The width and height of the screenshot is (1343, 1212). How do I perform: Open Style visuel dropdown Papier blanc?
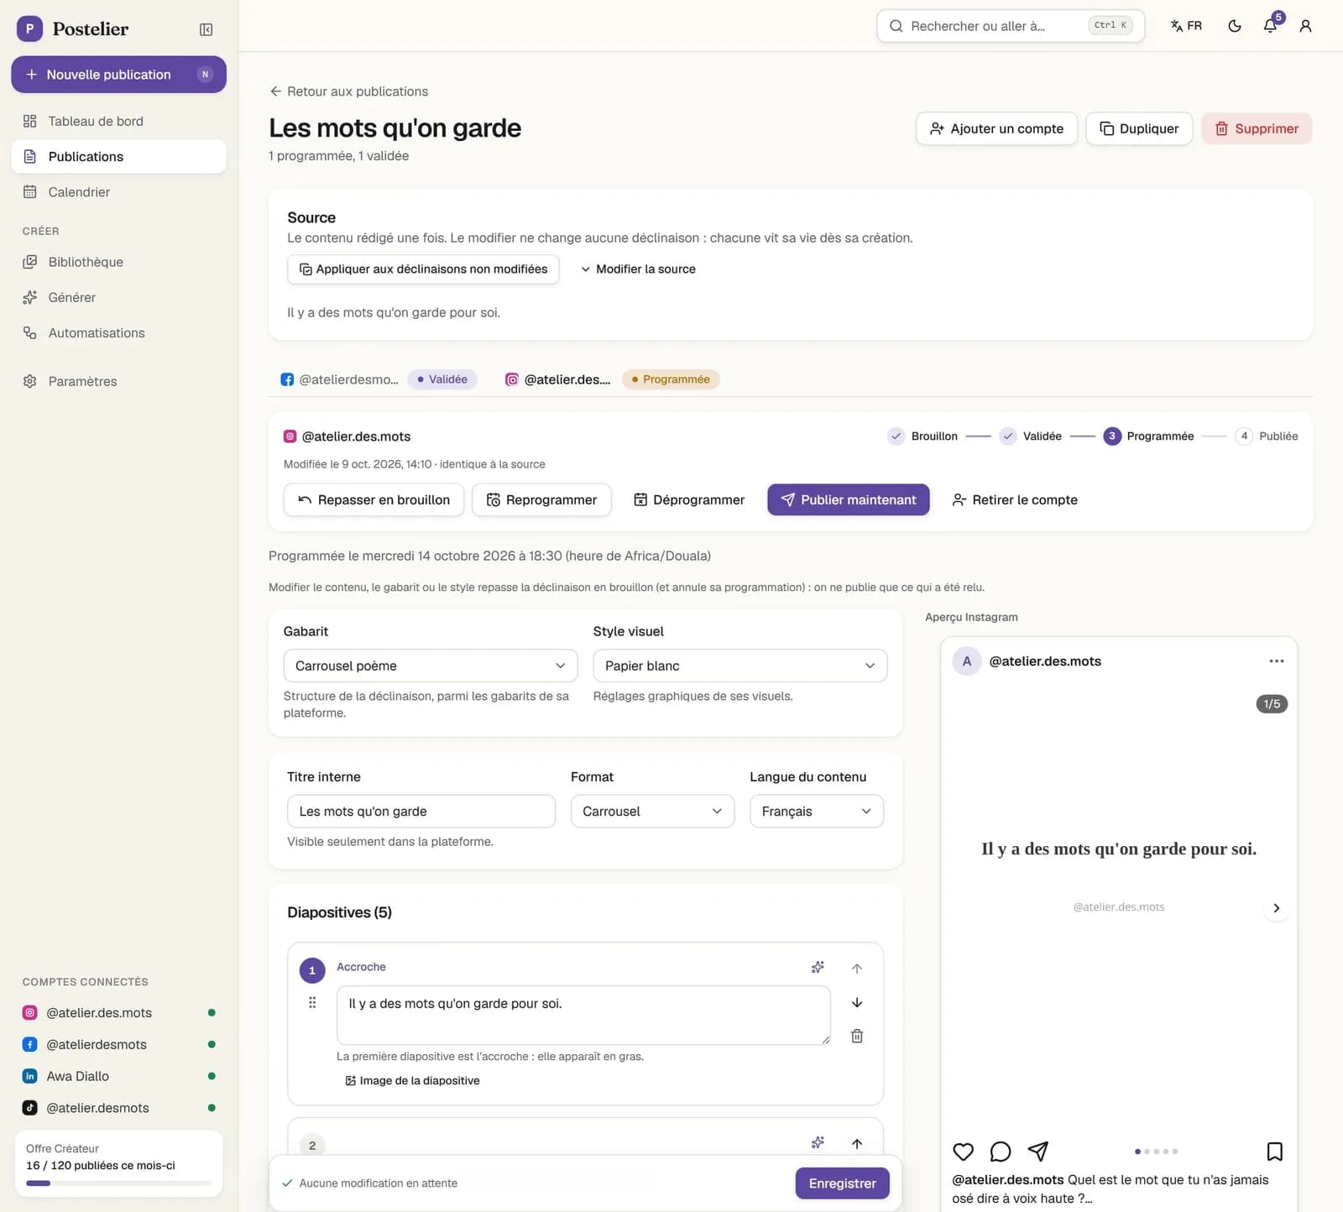740,666
